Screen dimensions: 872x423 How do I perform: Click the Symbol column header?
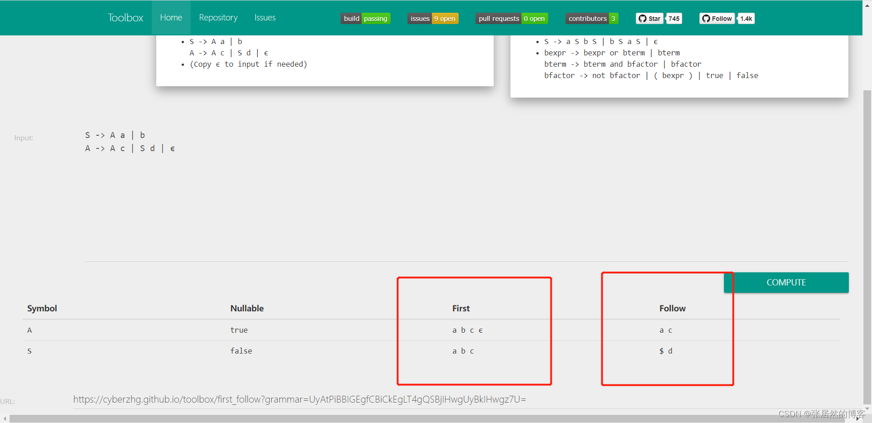(x=42, y=308)
